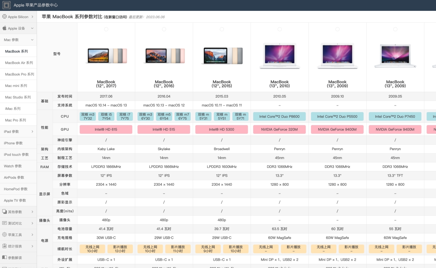Click the 在新窗口访问 link
Viewport: 436px width, 268px height.
[116, 17]
